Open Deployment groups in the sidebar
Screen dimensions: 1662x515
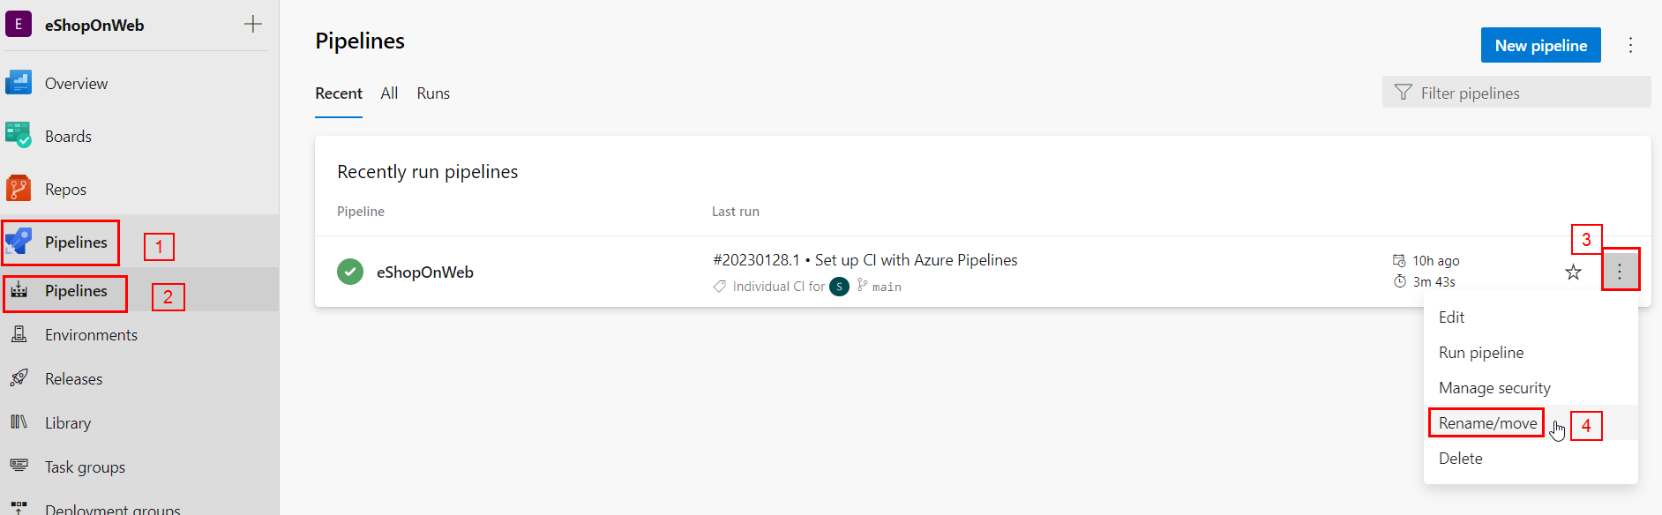[19, 507]
